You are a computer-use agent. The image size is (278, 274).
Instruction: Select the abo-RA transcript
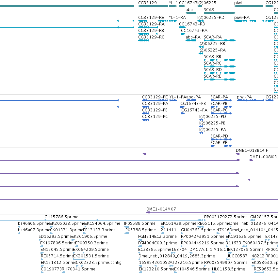click(190, 40)
